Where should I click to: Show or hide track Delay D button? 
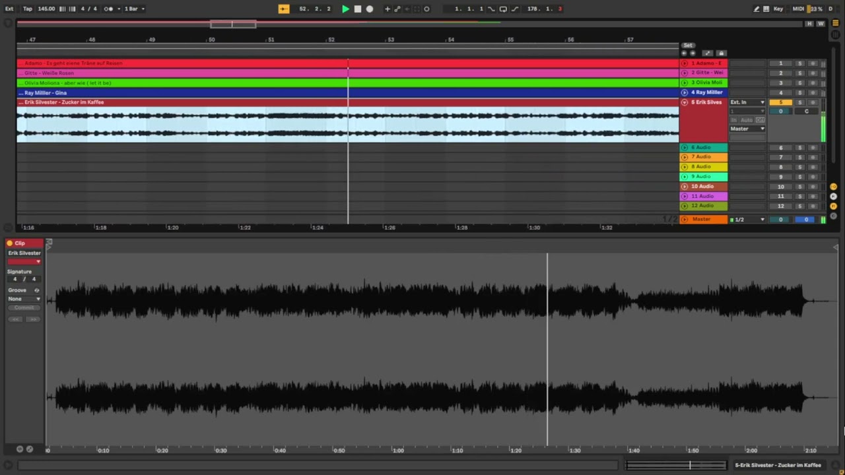coord(833,216)
